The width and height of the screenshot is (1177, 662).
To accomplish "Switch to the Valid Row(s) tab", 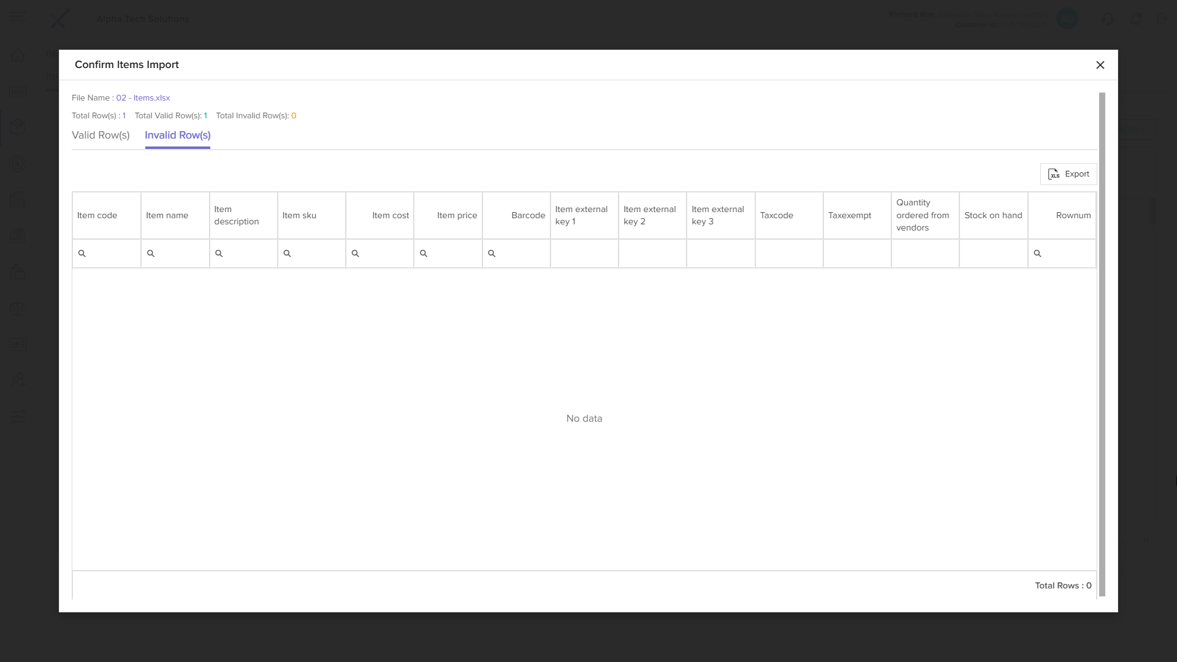I will [x=101, y=135].
